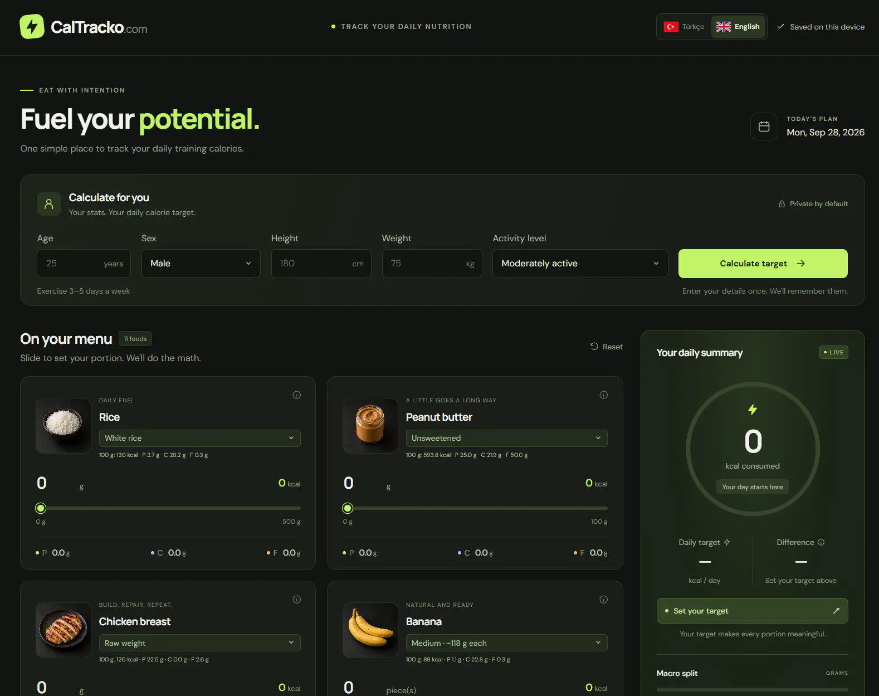Open the info icon on the Chicken breast card
The width and height of the screenshot is (879, 696).
[297, 600]
